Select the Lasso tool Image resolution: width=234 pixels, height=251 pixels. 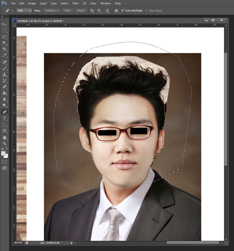[x=5, y=36]
